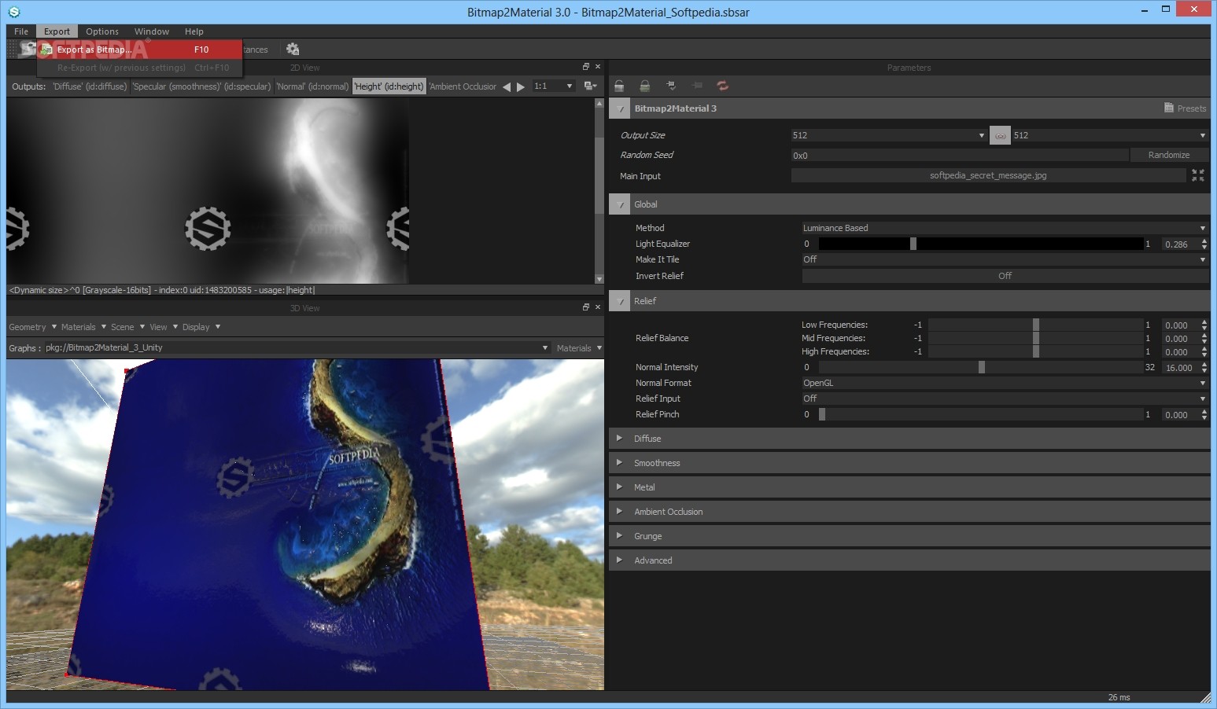Open the Geometry menu in 3D View
Image resolution: width=1217 pixels, height=709 pixels.
pos(32,327)
